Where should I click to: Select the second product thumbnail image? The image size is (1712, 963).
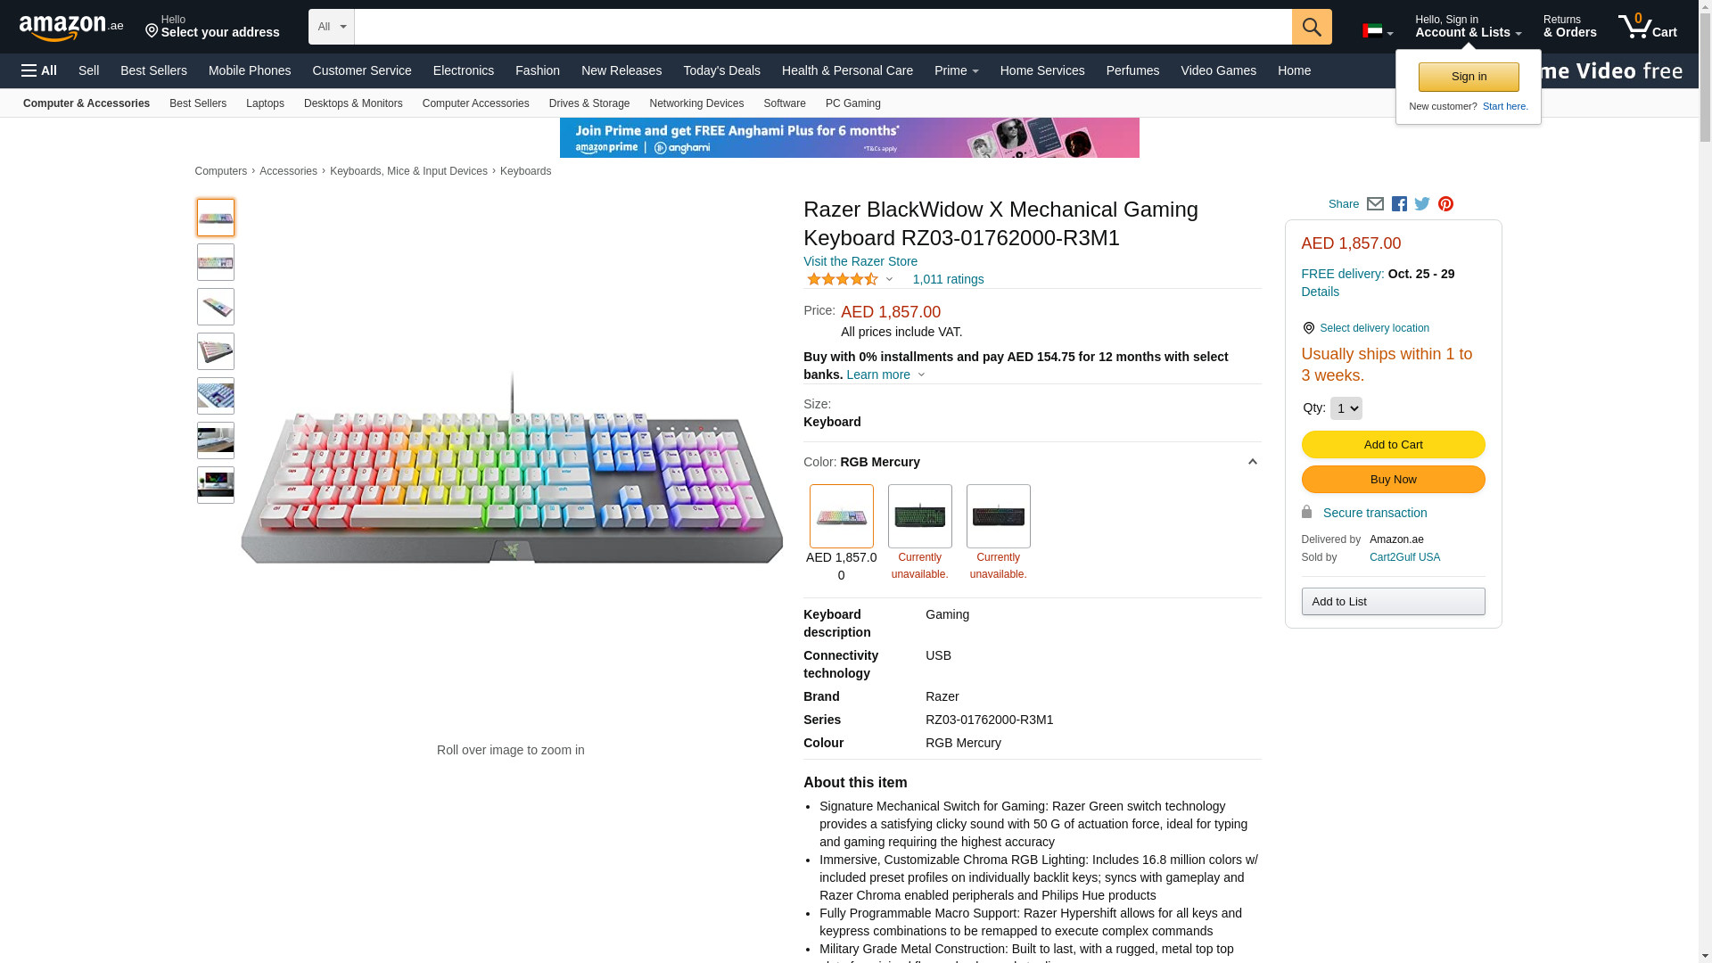point(216,262)
